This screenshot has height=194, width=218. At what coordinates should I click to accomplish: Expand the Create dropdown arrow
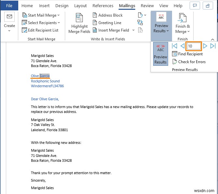[x=9, y=31]
